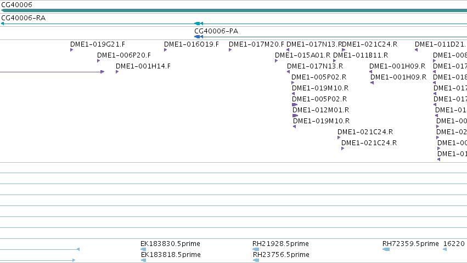Click the thick arrow glyph under DME1-012M01.R
Viewport: 467px width, 263px height.
[x=295, y=116]
